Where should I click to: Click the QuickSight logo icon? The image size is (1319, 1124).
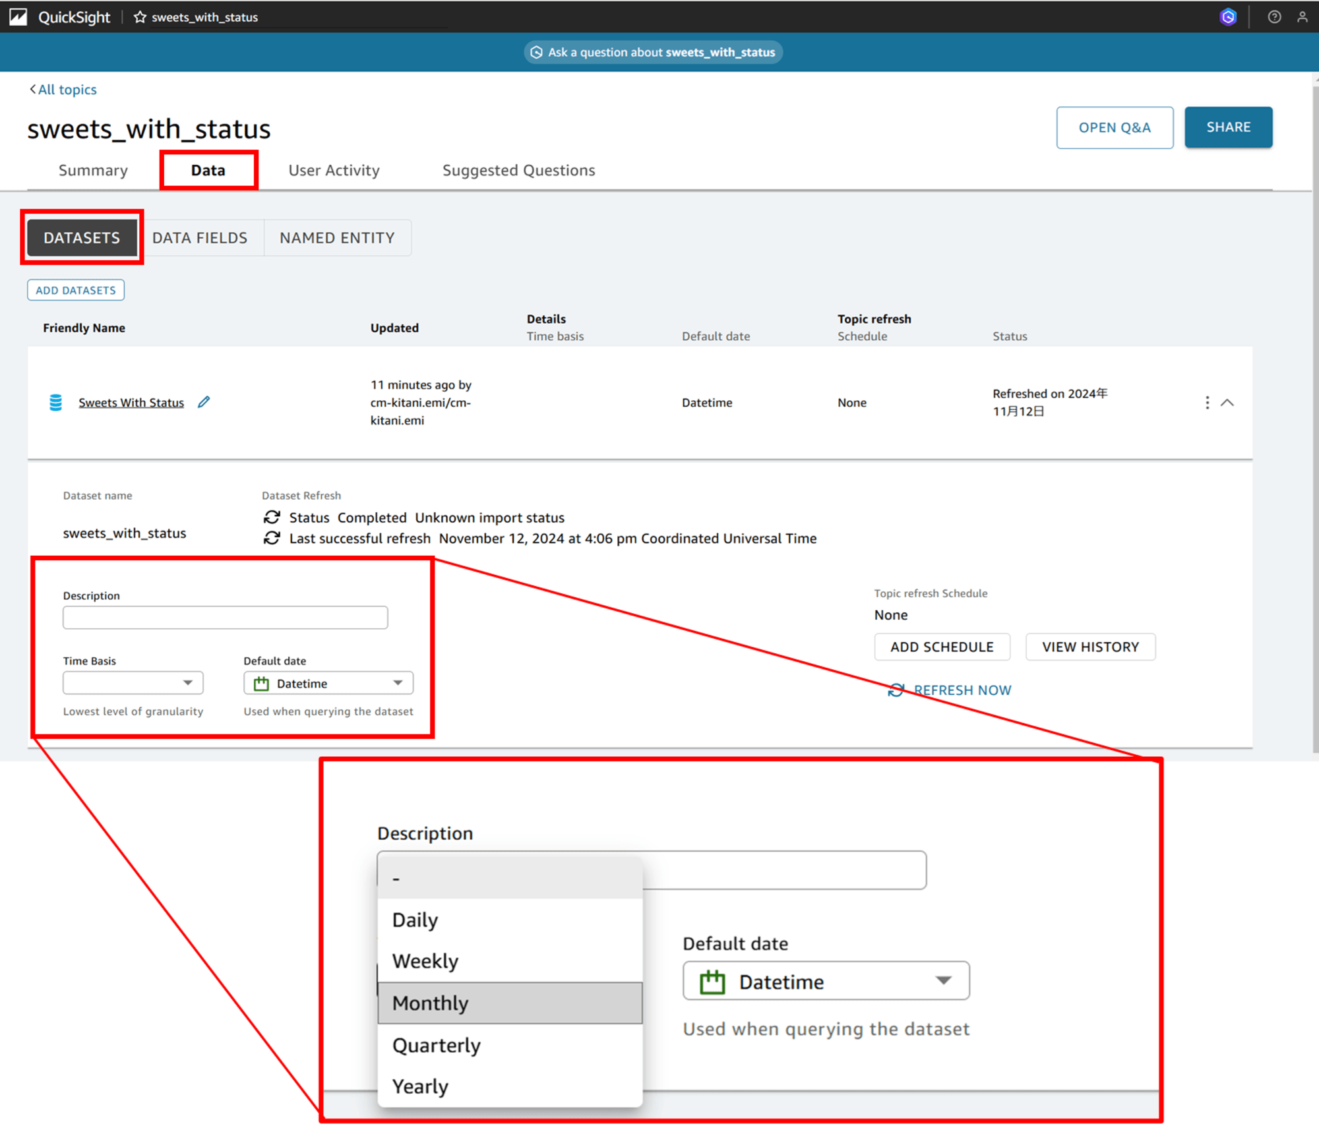pyautogui.click(x=18, y=16)
